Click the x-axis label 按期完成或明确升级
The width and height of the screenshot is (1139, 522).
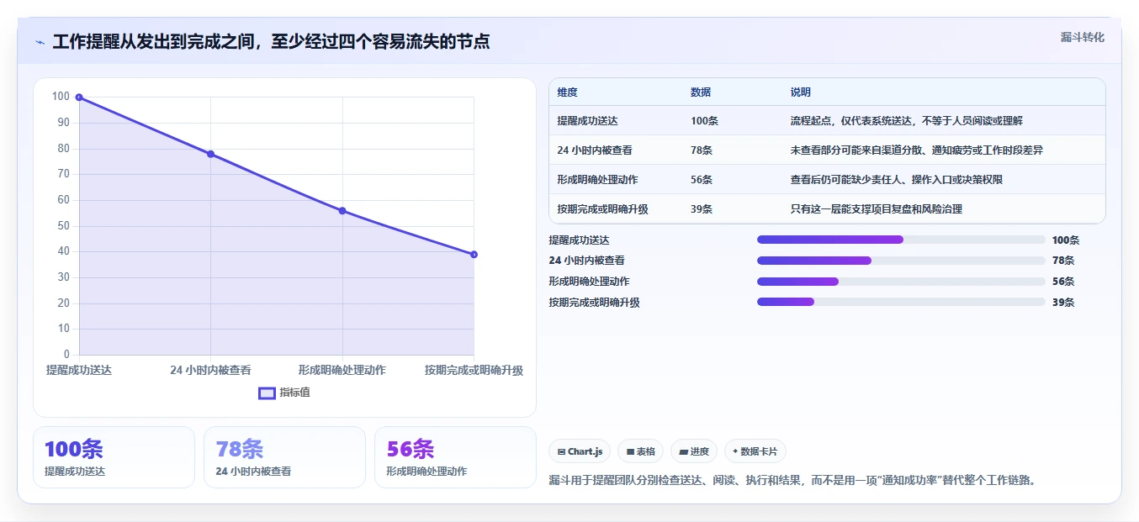tap(474, 370)
